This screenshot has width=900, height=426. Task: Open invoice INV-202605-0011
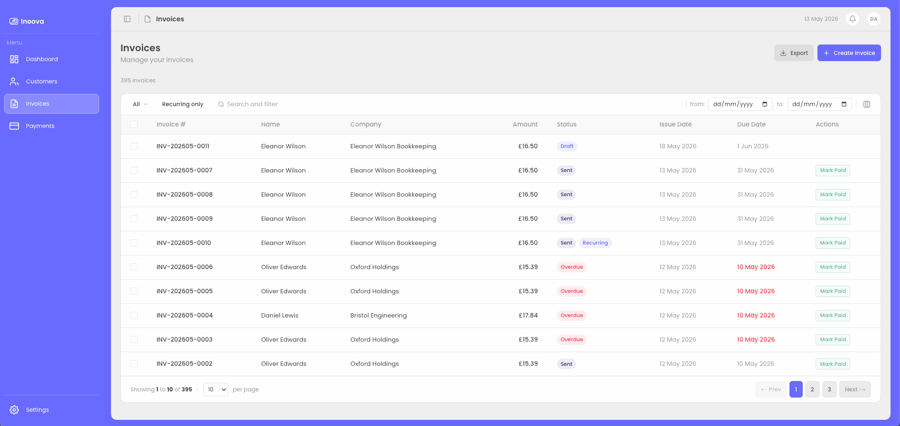click(x=183, y=146)
